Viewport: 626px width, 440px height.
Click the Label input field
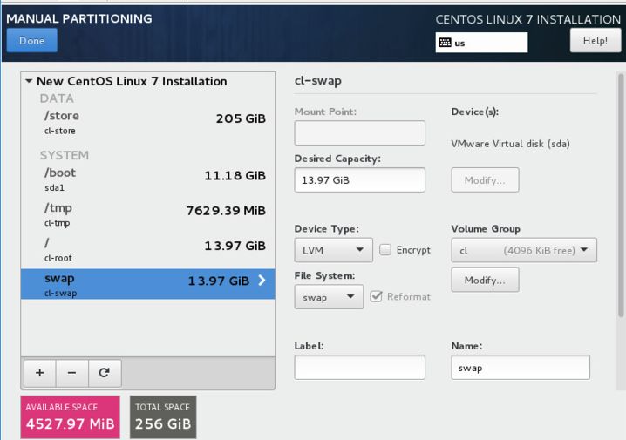(360, 367)
